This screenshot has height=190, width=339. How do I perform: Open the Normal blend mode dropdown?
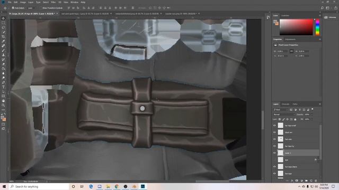click(284, 115)
